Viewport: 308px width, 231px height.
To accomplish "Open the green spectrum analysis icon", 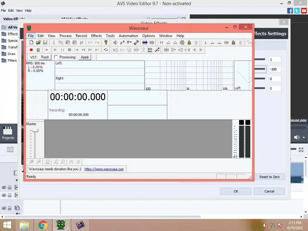I will tap(150, 50).
